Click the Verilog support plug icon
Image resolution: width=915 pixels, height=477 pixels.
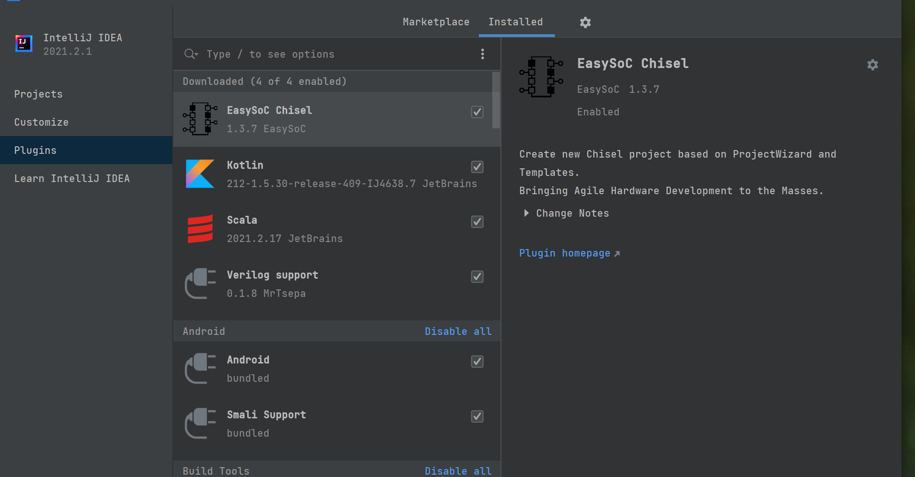coord(200,284)
